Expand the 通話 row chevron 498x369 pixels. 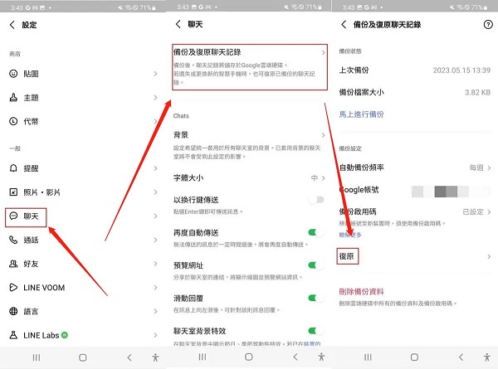pos(156,240)
